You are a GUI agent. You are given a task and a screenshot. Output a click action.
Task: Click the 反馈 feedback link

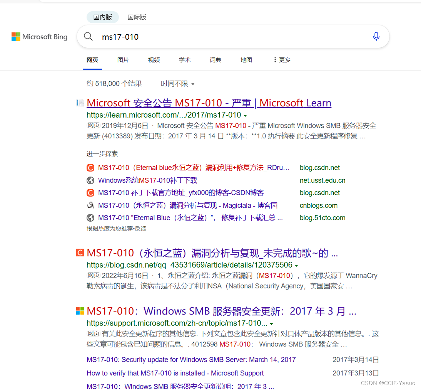tap(140, 229)
